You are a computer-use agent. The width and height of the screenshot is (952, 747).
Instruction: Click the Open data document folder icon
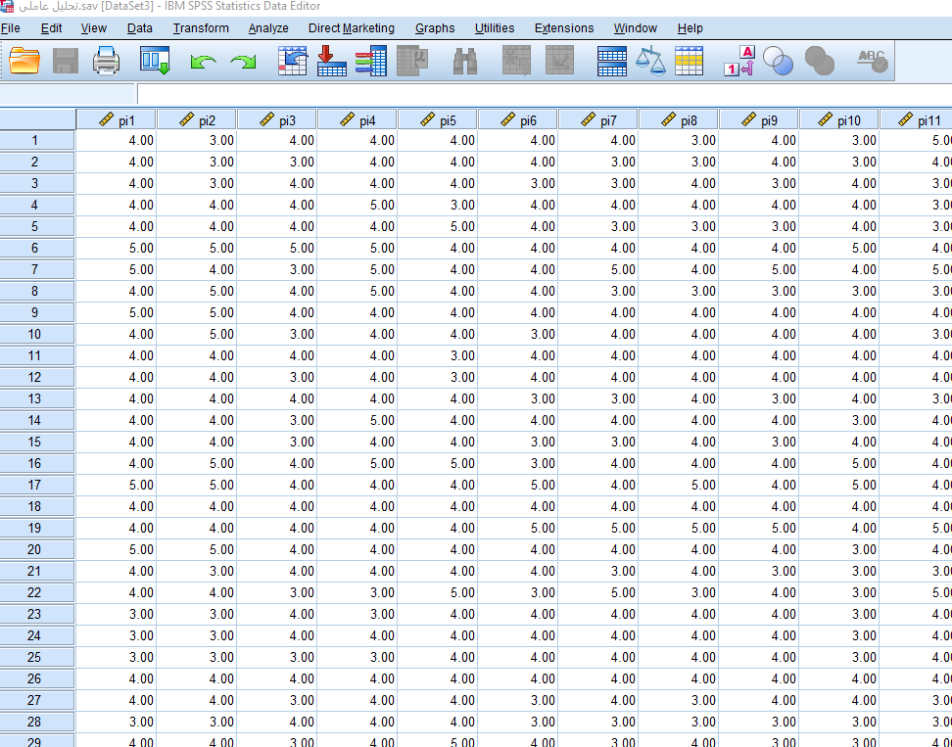click(24, 62)
